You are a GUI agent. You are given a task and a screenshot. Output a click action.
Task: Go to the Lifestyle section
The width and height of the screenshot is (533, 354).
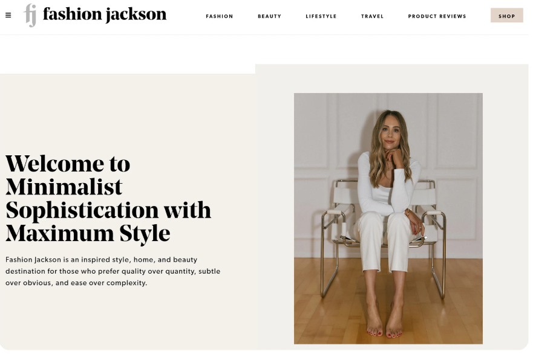321,16
